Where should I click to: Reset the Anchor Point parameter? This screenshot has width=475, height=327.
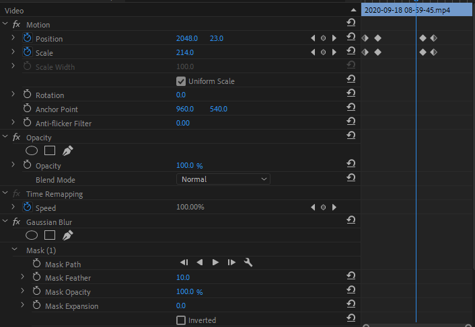click(x=351, y=107)
